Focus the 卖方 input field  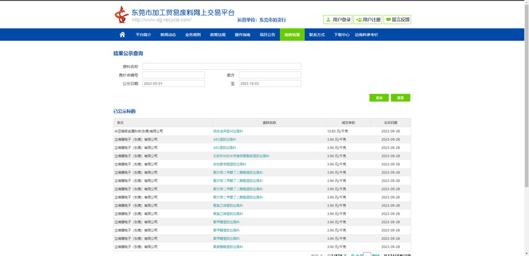pos(270,75)
